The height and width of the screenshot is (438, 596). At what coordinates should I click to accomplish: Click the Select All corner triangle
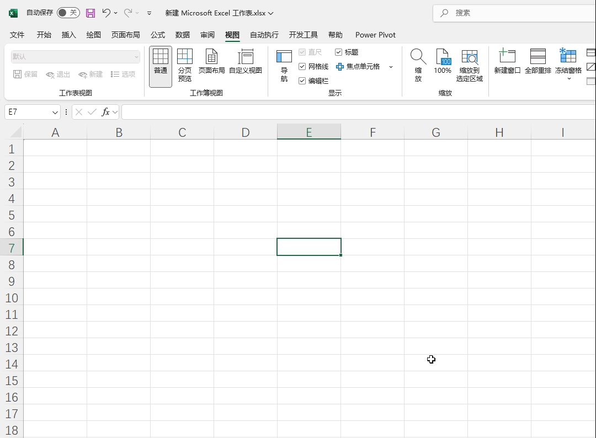[x=15, y=132]
